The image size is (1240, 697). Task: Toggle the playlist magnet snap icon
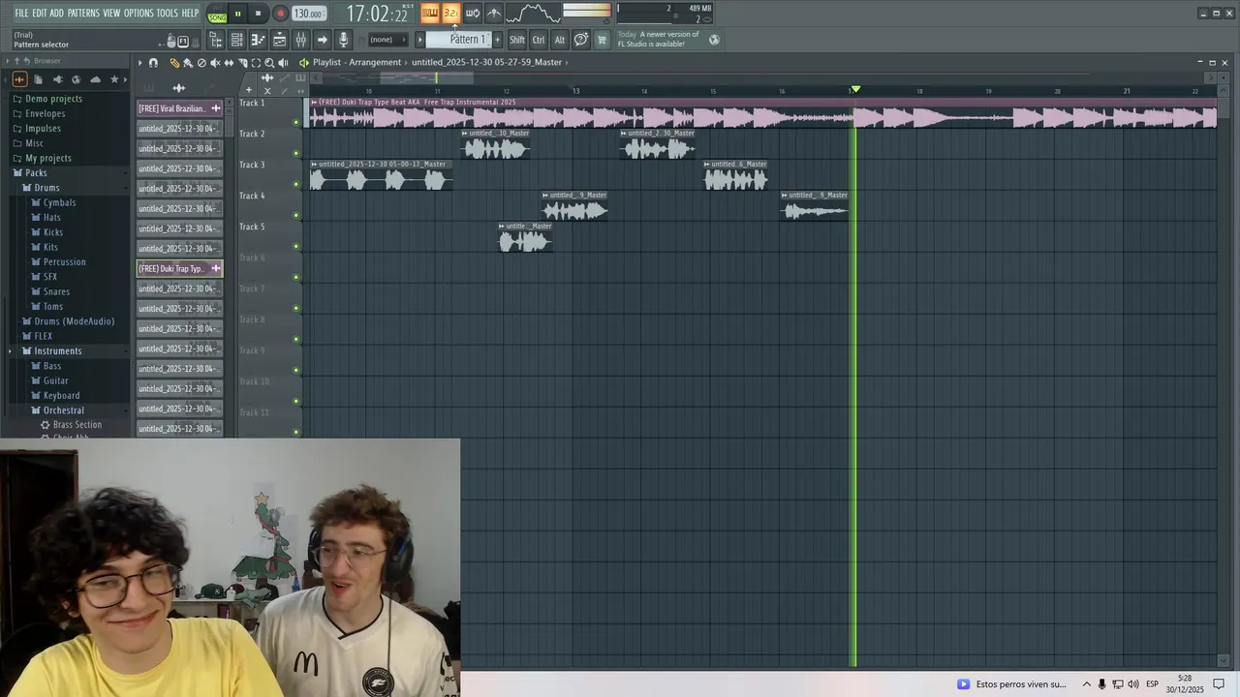tap(153, 62)
